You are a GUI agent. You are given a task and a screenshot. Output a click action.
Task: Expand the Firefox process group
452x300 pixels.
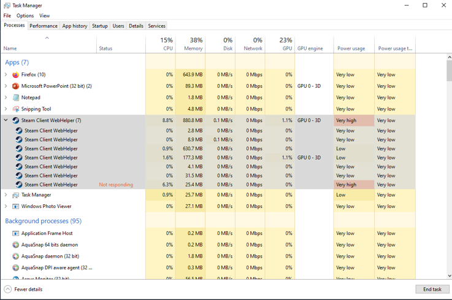pyautogui.click(x=6, y=75)
